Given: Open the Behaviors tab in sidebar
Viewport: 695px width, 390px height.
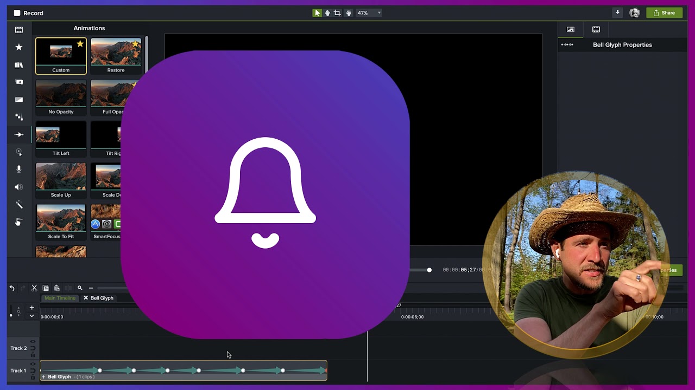Looking at the screenshot, I should point(19,117).
